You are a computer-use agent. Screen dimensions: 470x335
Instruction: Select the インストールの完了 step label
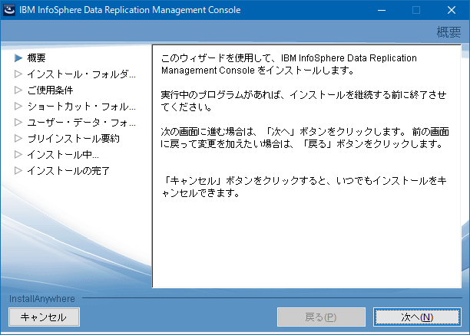tap(68, 171)
